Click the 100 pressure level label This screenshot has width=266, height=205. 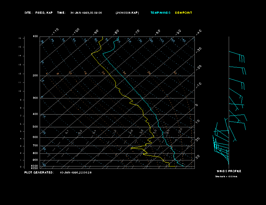[35, 37]
